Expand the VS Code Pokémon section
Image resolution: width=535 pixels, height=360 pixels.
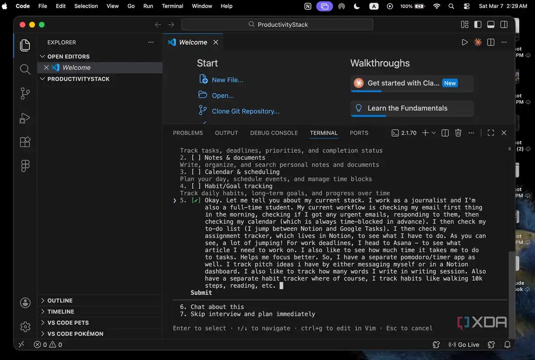point(100,334)
